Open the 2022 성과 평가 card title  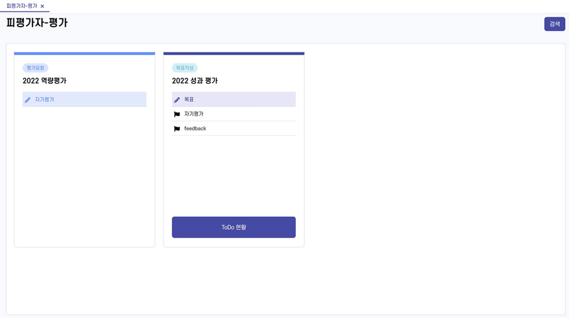pos(195,80)
